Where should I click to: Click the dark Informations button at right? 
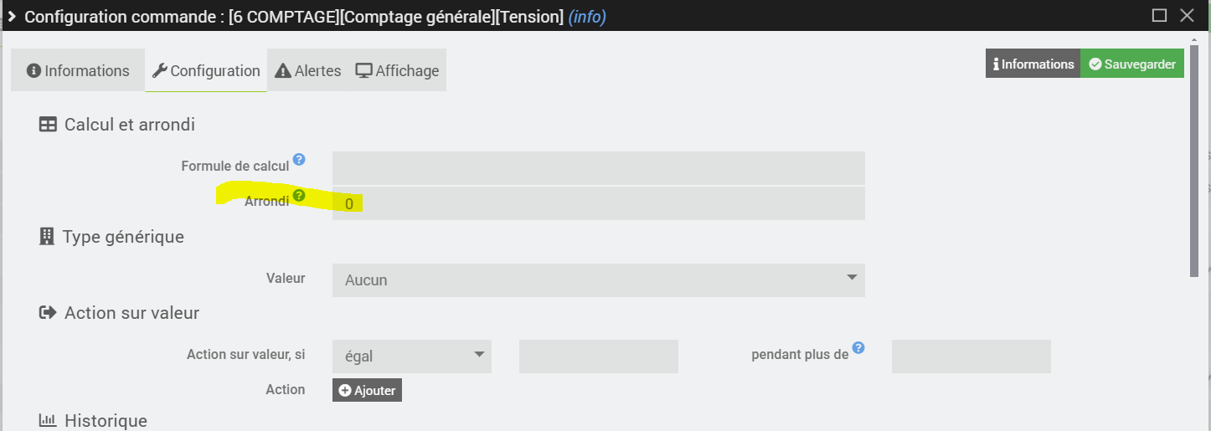coord(1033,64)
